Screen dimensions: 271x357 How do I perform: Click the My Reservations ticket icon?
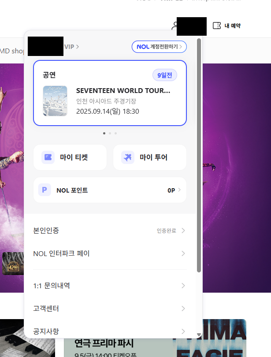216,26
